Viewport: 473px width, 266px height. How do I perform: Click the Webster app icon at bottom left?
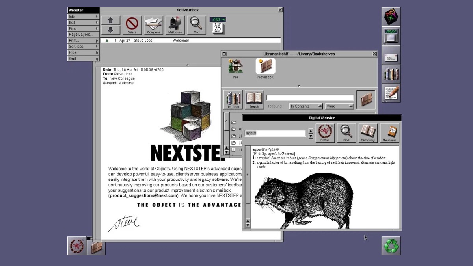pyautogui.click(x=77, y=246)
